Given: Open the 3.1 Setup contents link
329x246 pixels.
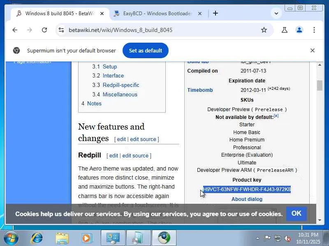Looking at the screenshot, I should tap(110, 66).
